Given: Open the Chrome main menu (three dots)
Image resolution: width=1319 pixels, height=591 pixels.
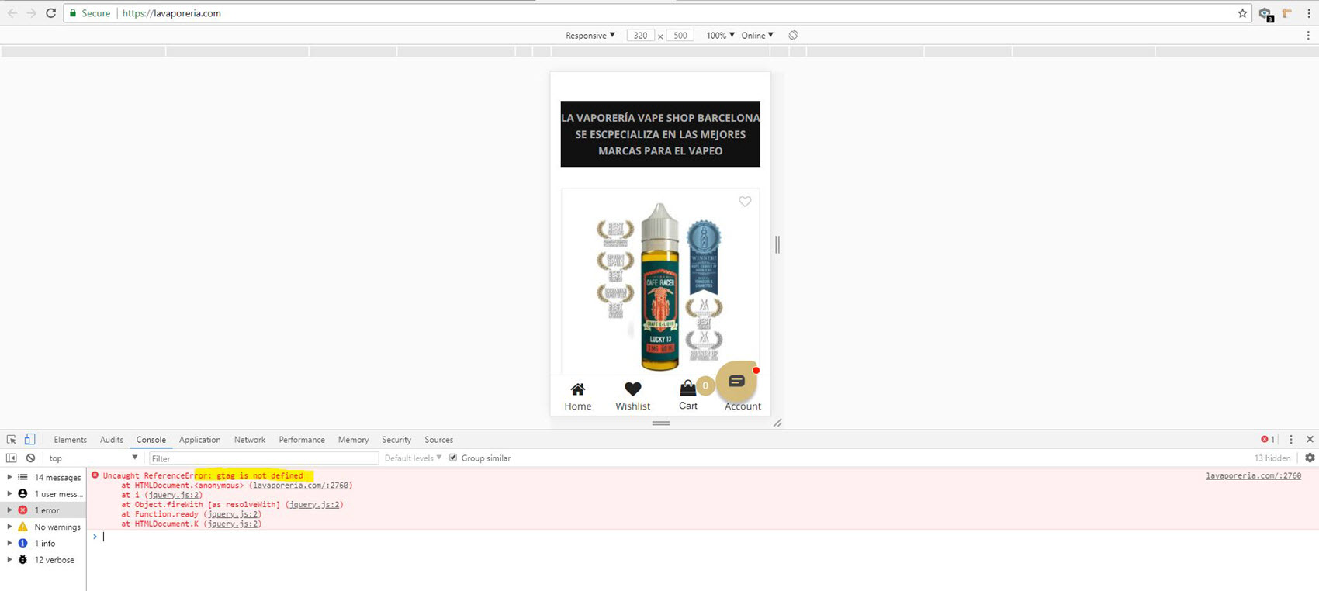Looking at the screenshot, I should (x=1308, y=13).
